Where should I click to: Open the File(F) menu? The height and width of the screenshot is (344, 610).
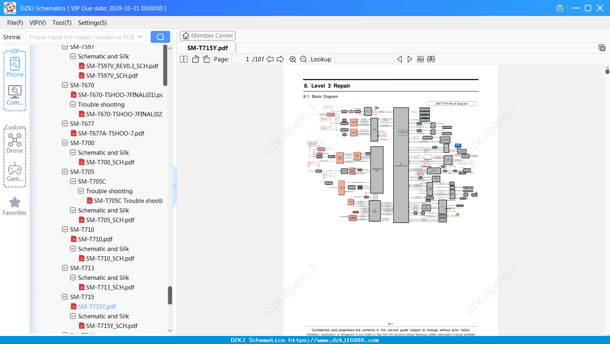pyautogui.click(x=15, y=23)
